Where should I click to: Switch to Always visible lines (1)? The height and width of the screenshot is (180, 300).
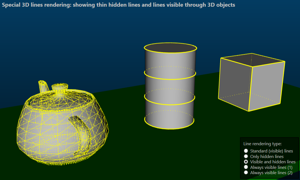[x=246, y=167]
